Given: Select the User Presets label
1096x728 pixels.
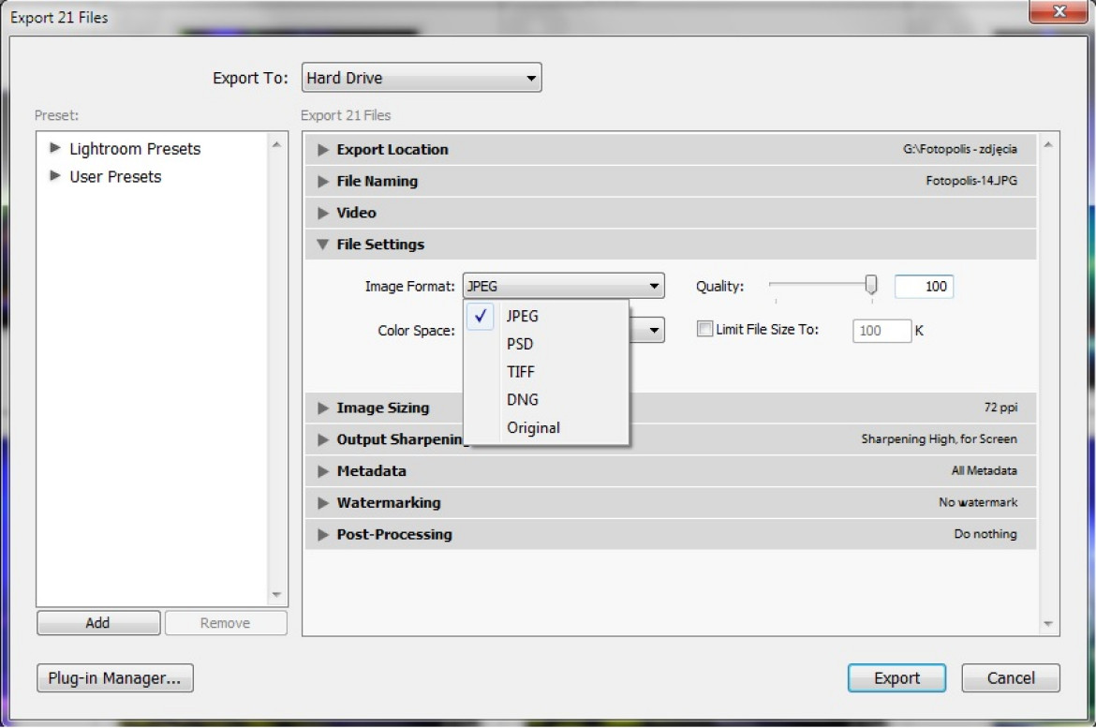Looking at the screenshot, I should coord(115,177).
